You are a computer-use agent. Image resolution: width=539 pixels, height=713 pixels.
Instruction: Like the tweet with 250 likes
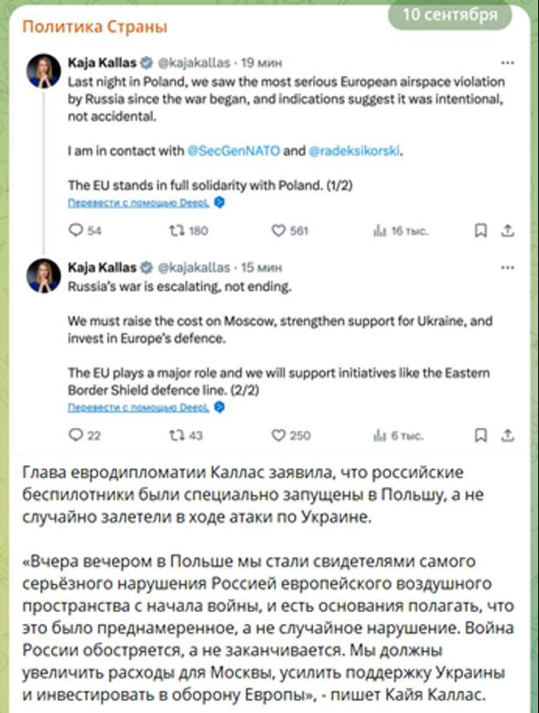(x=279, y=435)
